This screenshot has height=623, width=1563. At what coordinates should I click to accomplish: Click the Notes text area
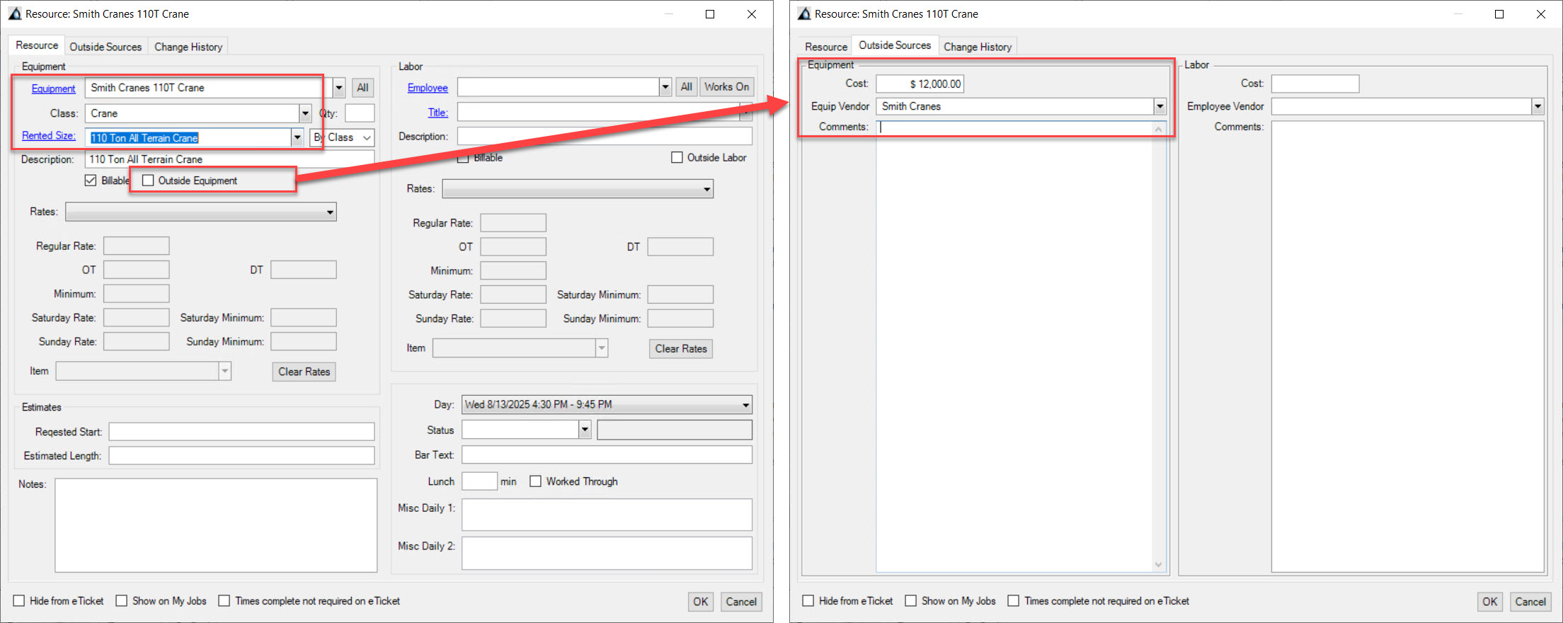216,525
